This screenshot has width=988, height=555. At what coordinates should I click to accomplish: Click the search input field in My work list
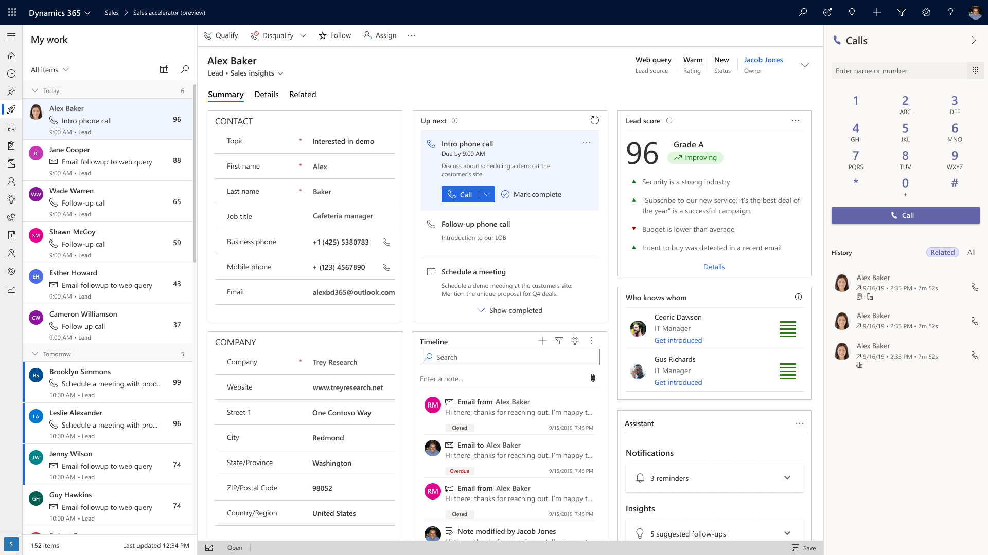185,69
